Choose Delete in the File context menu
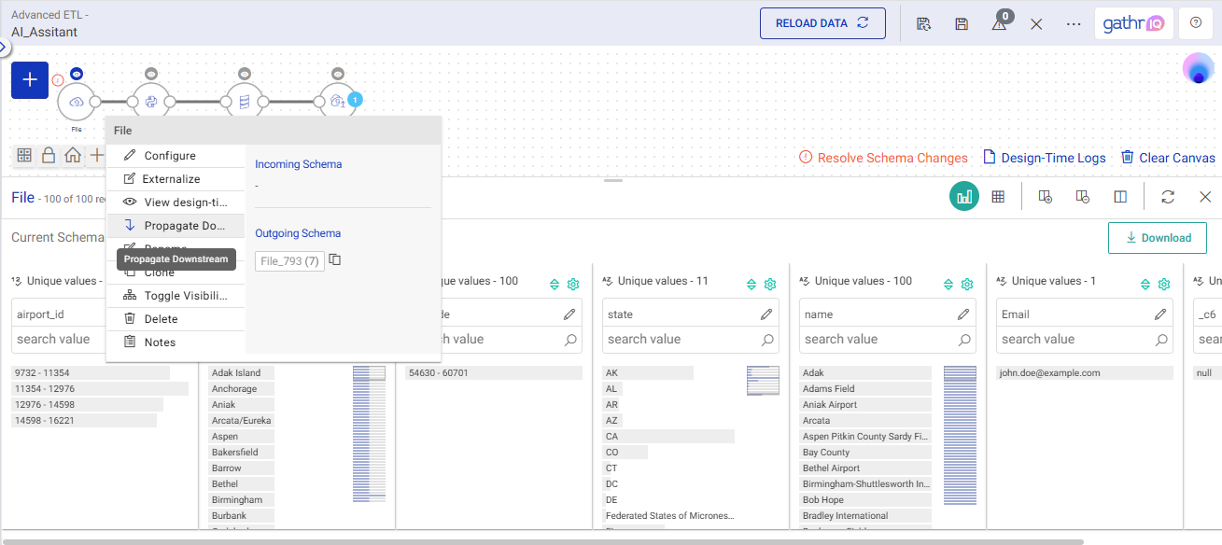The width and height of the screenshot is (1222, 545). tap(161, 319)
